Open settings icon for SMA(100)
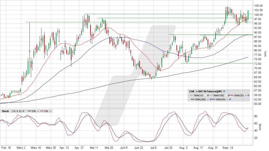Image resolution: width=269 pixels, height=151 pixels. [229, 95]
